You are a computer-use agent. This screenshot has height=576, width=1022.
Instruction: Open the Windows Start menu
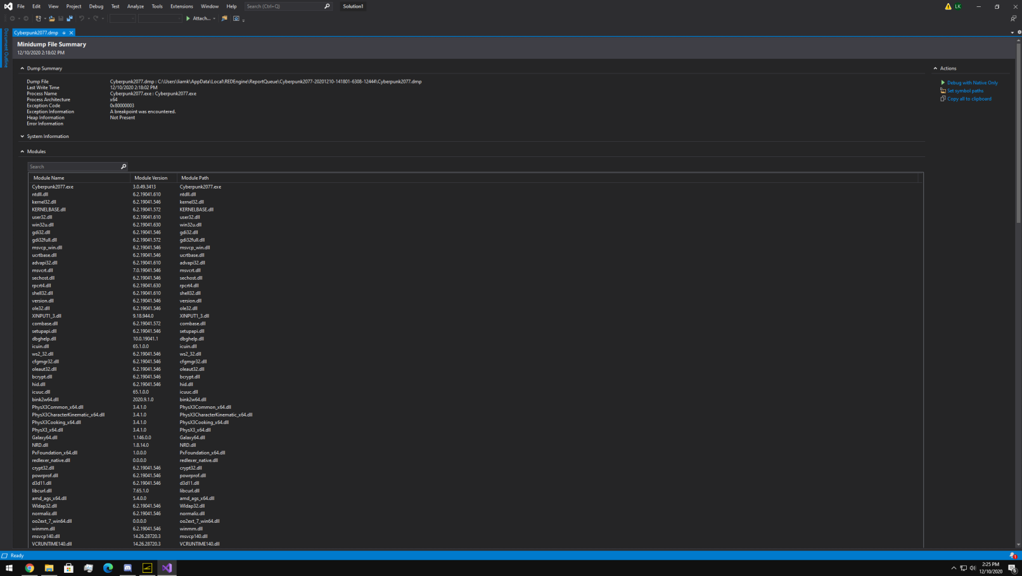click(10, 568)
